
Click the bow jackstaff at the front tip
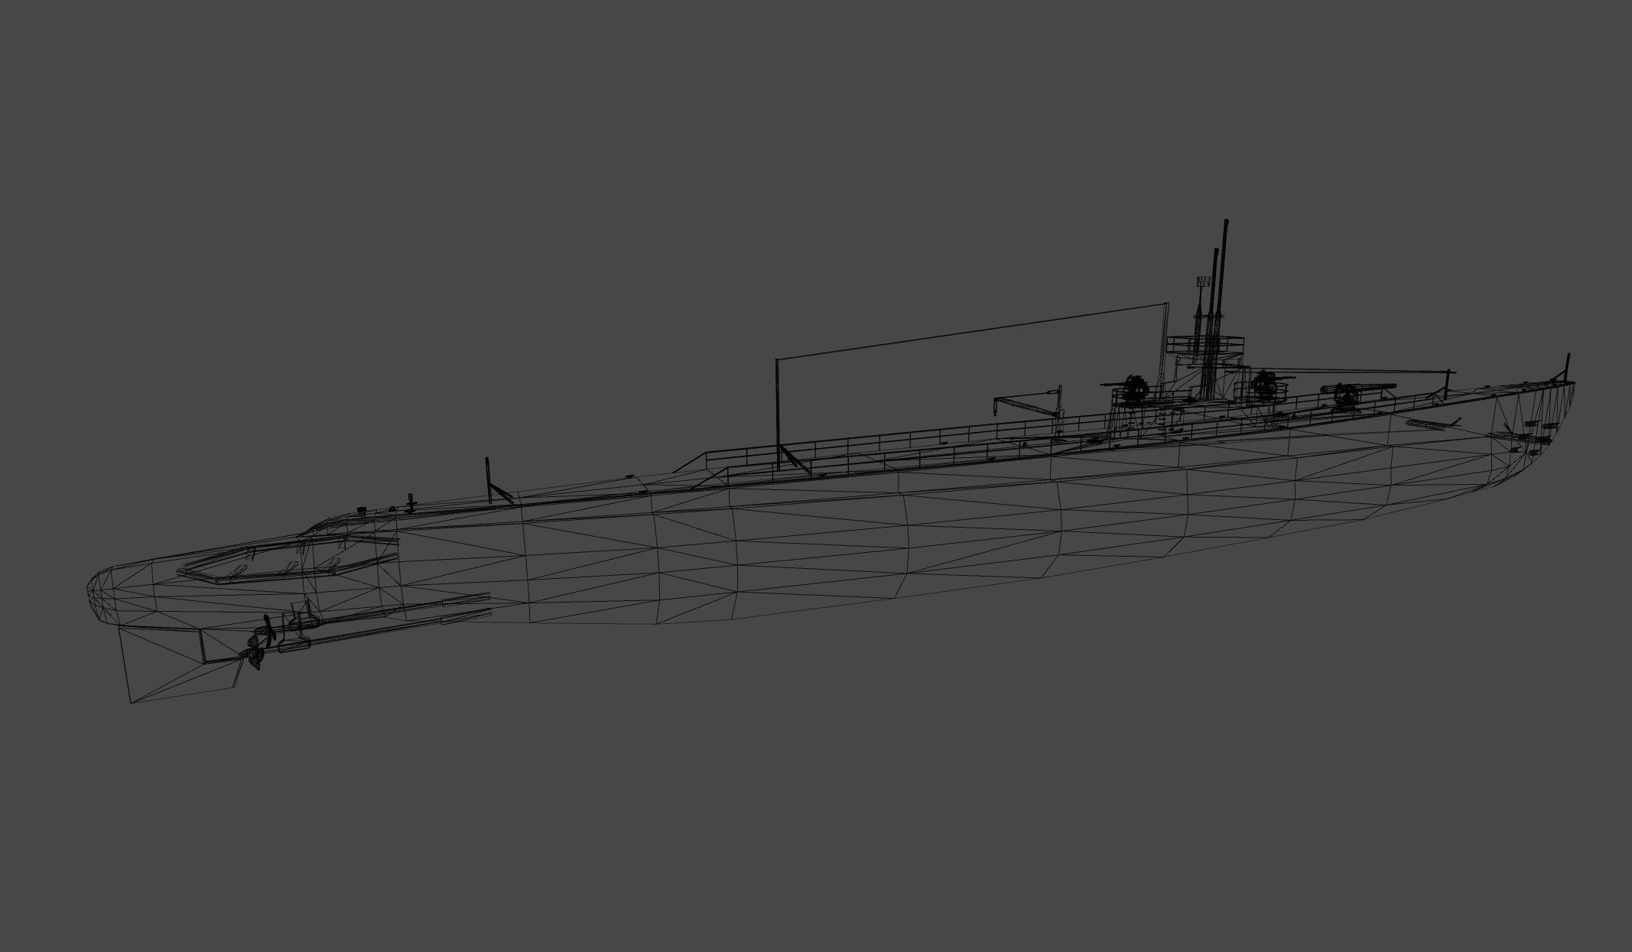click(1568, 366)
